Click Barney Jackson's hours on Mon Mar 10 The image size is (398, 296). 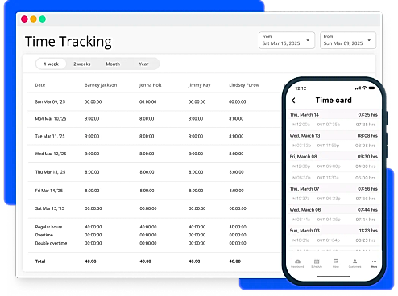click(92, 119)
